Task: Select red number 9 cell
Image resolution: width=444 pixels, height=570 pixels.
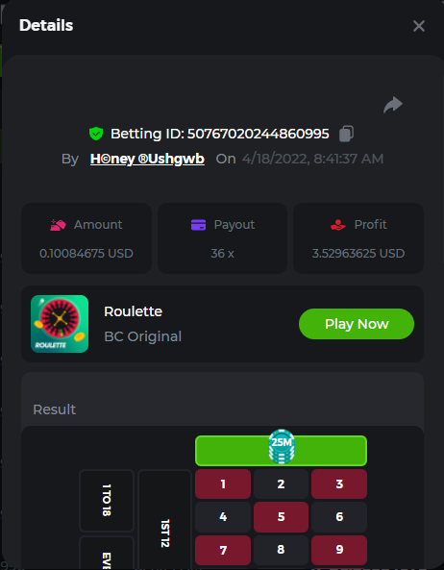Action: pyautogui.click(x=339, y=549)
